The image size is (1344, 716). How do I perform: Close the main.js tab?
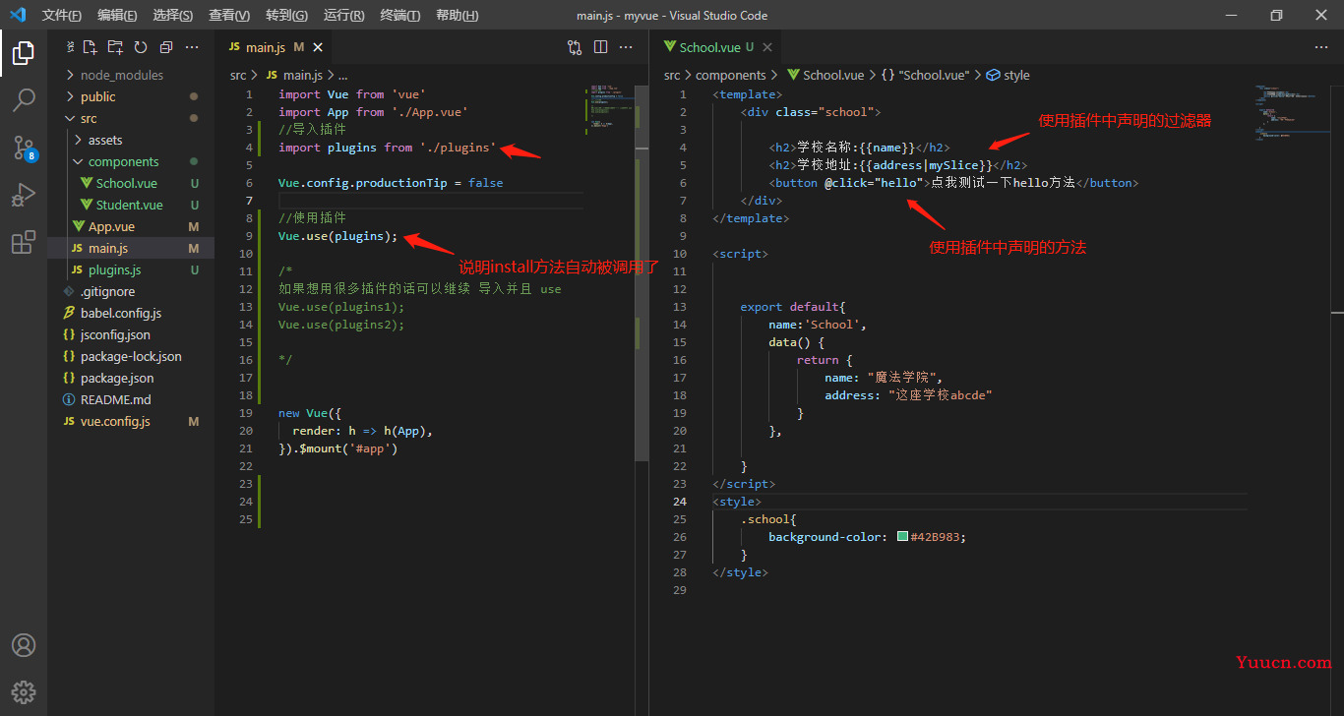point(318,47)
